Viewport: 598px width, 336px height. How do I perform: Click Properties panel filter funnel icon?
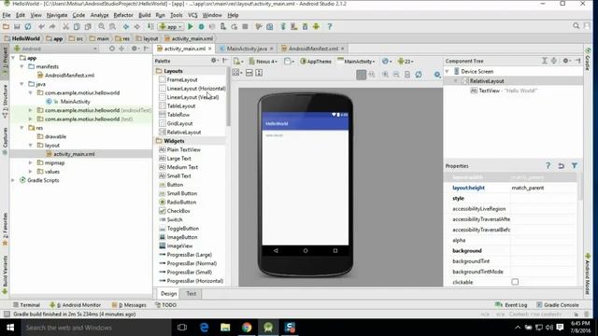point(575,166)
